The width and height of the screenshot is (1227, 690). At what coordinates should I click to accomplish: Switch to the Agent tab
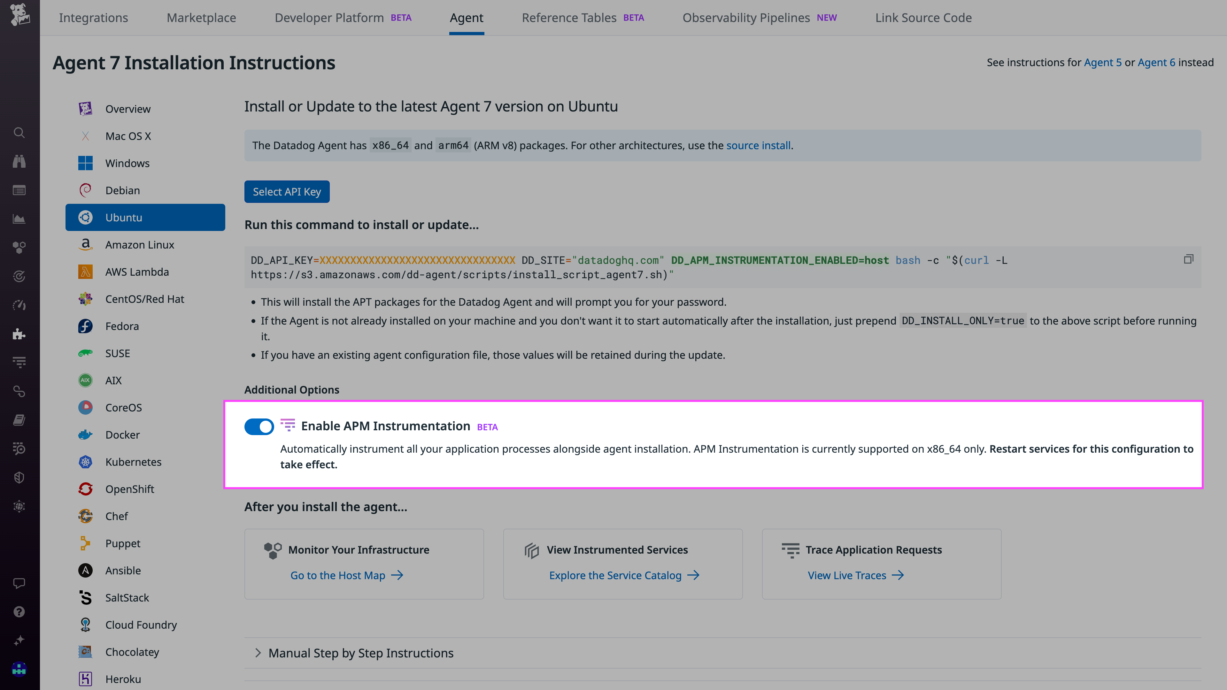(x=466, y=18)
